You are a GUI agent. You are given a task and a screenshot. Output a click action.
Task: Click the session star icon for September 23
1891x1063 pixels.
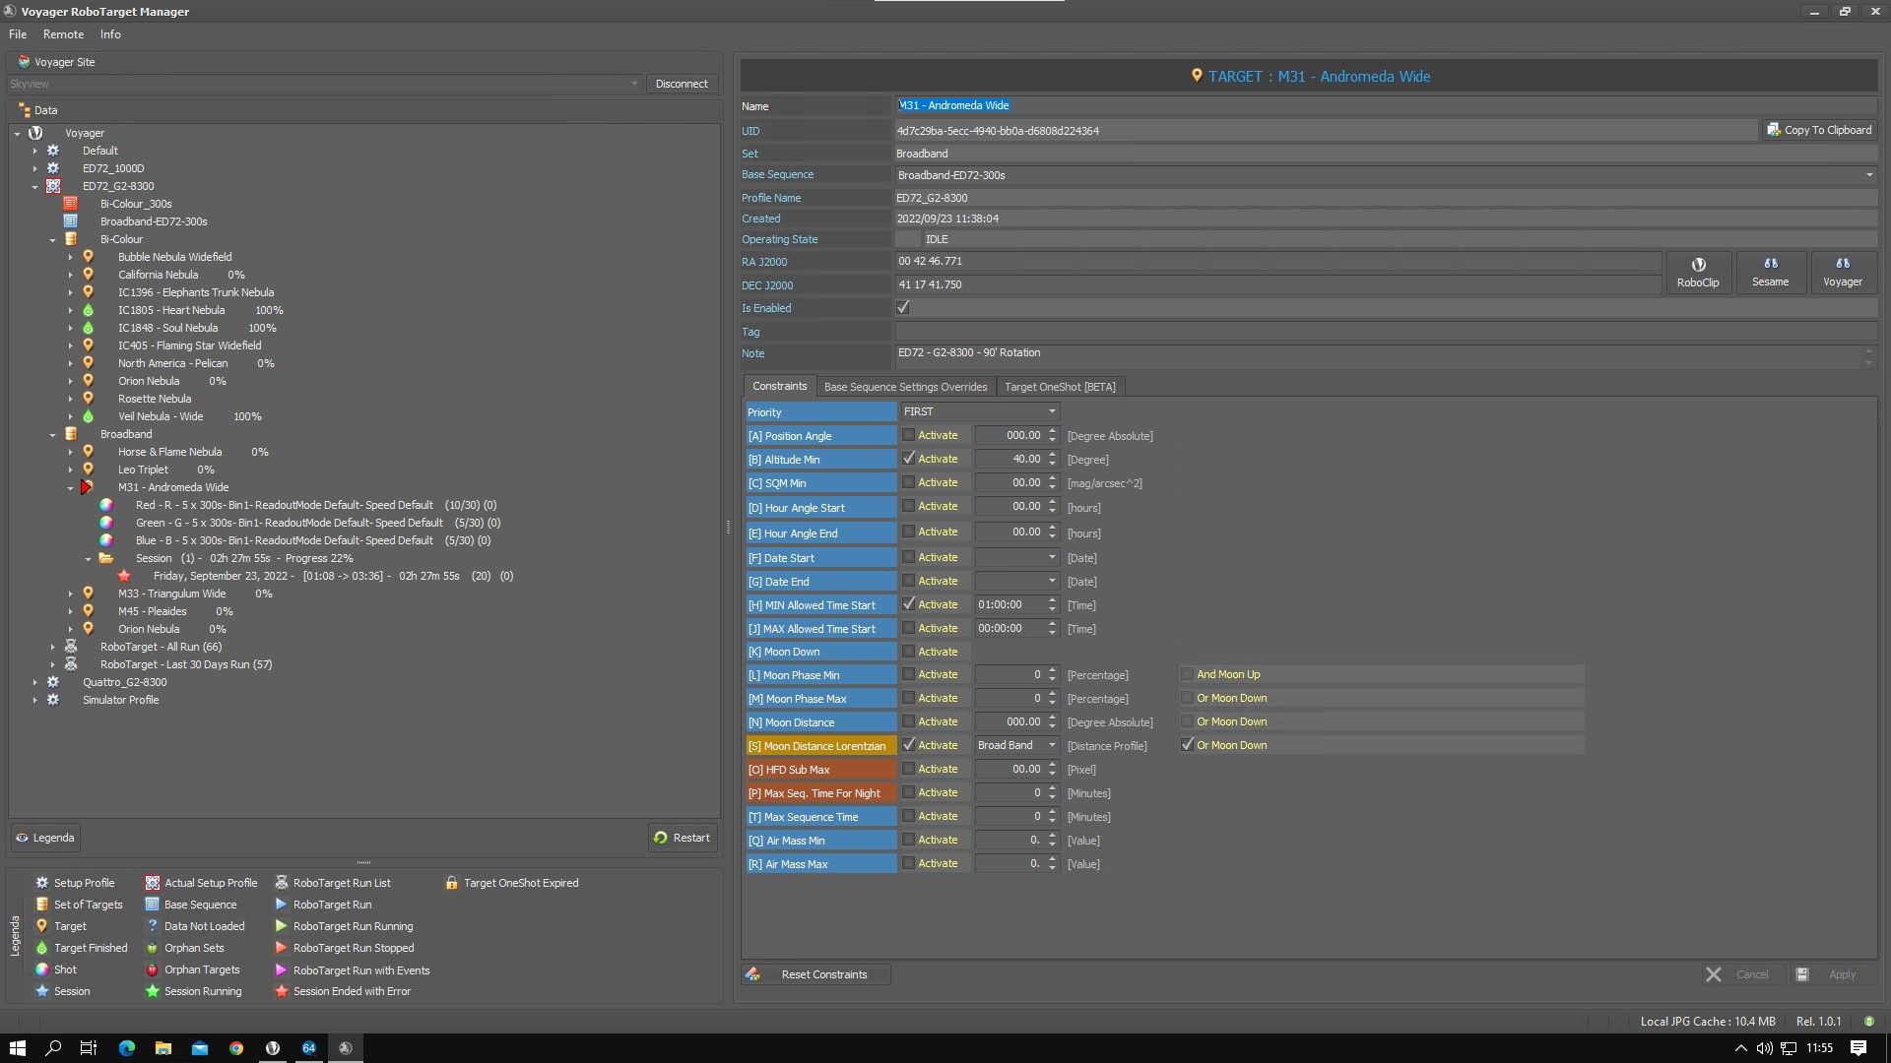coord(123,576)
